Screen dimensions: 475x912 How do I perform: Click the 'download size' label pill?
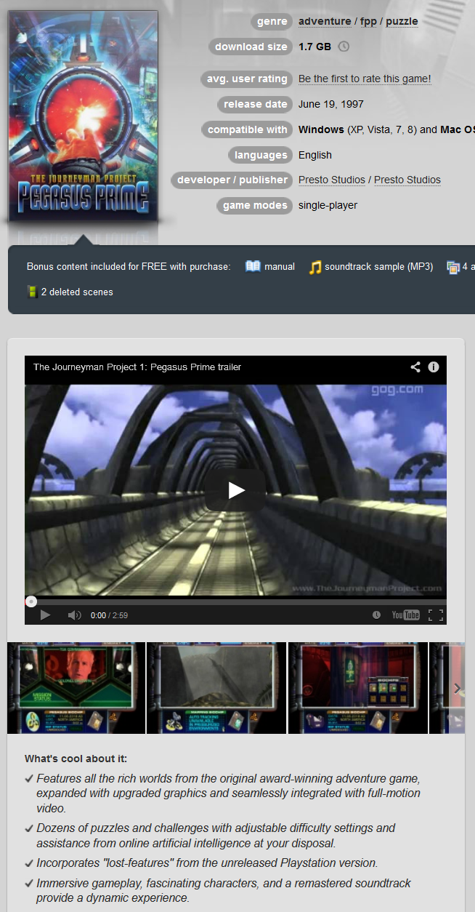click(x=251, y=47)
